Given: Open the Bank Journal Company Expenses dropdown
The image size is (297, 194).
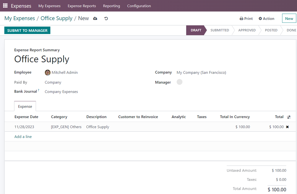Looking at the screenshot, I should (61, 92).
